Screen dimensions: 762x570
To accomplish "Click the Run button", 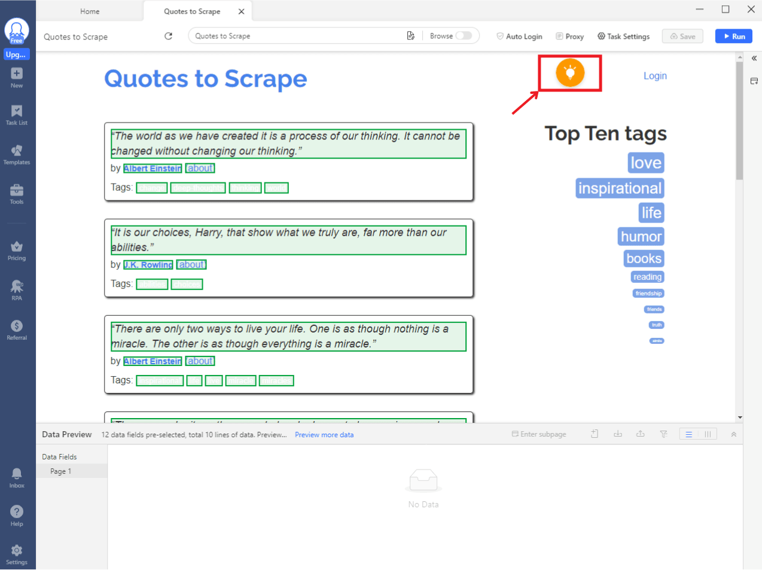I will (734, 36).
